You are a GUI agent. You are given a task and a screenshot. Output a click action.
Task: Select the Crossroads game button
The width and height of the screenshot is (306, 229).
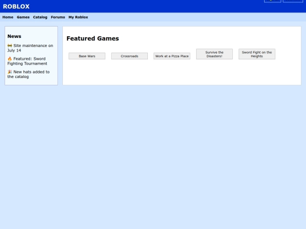129,56
